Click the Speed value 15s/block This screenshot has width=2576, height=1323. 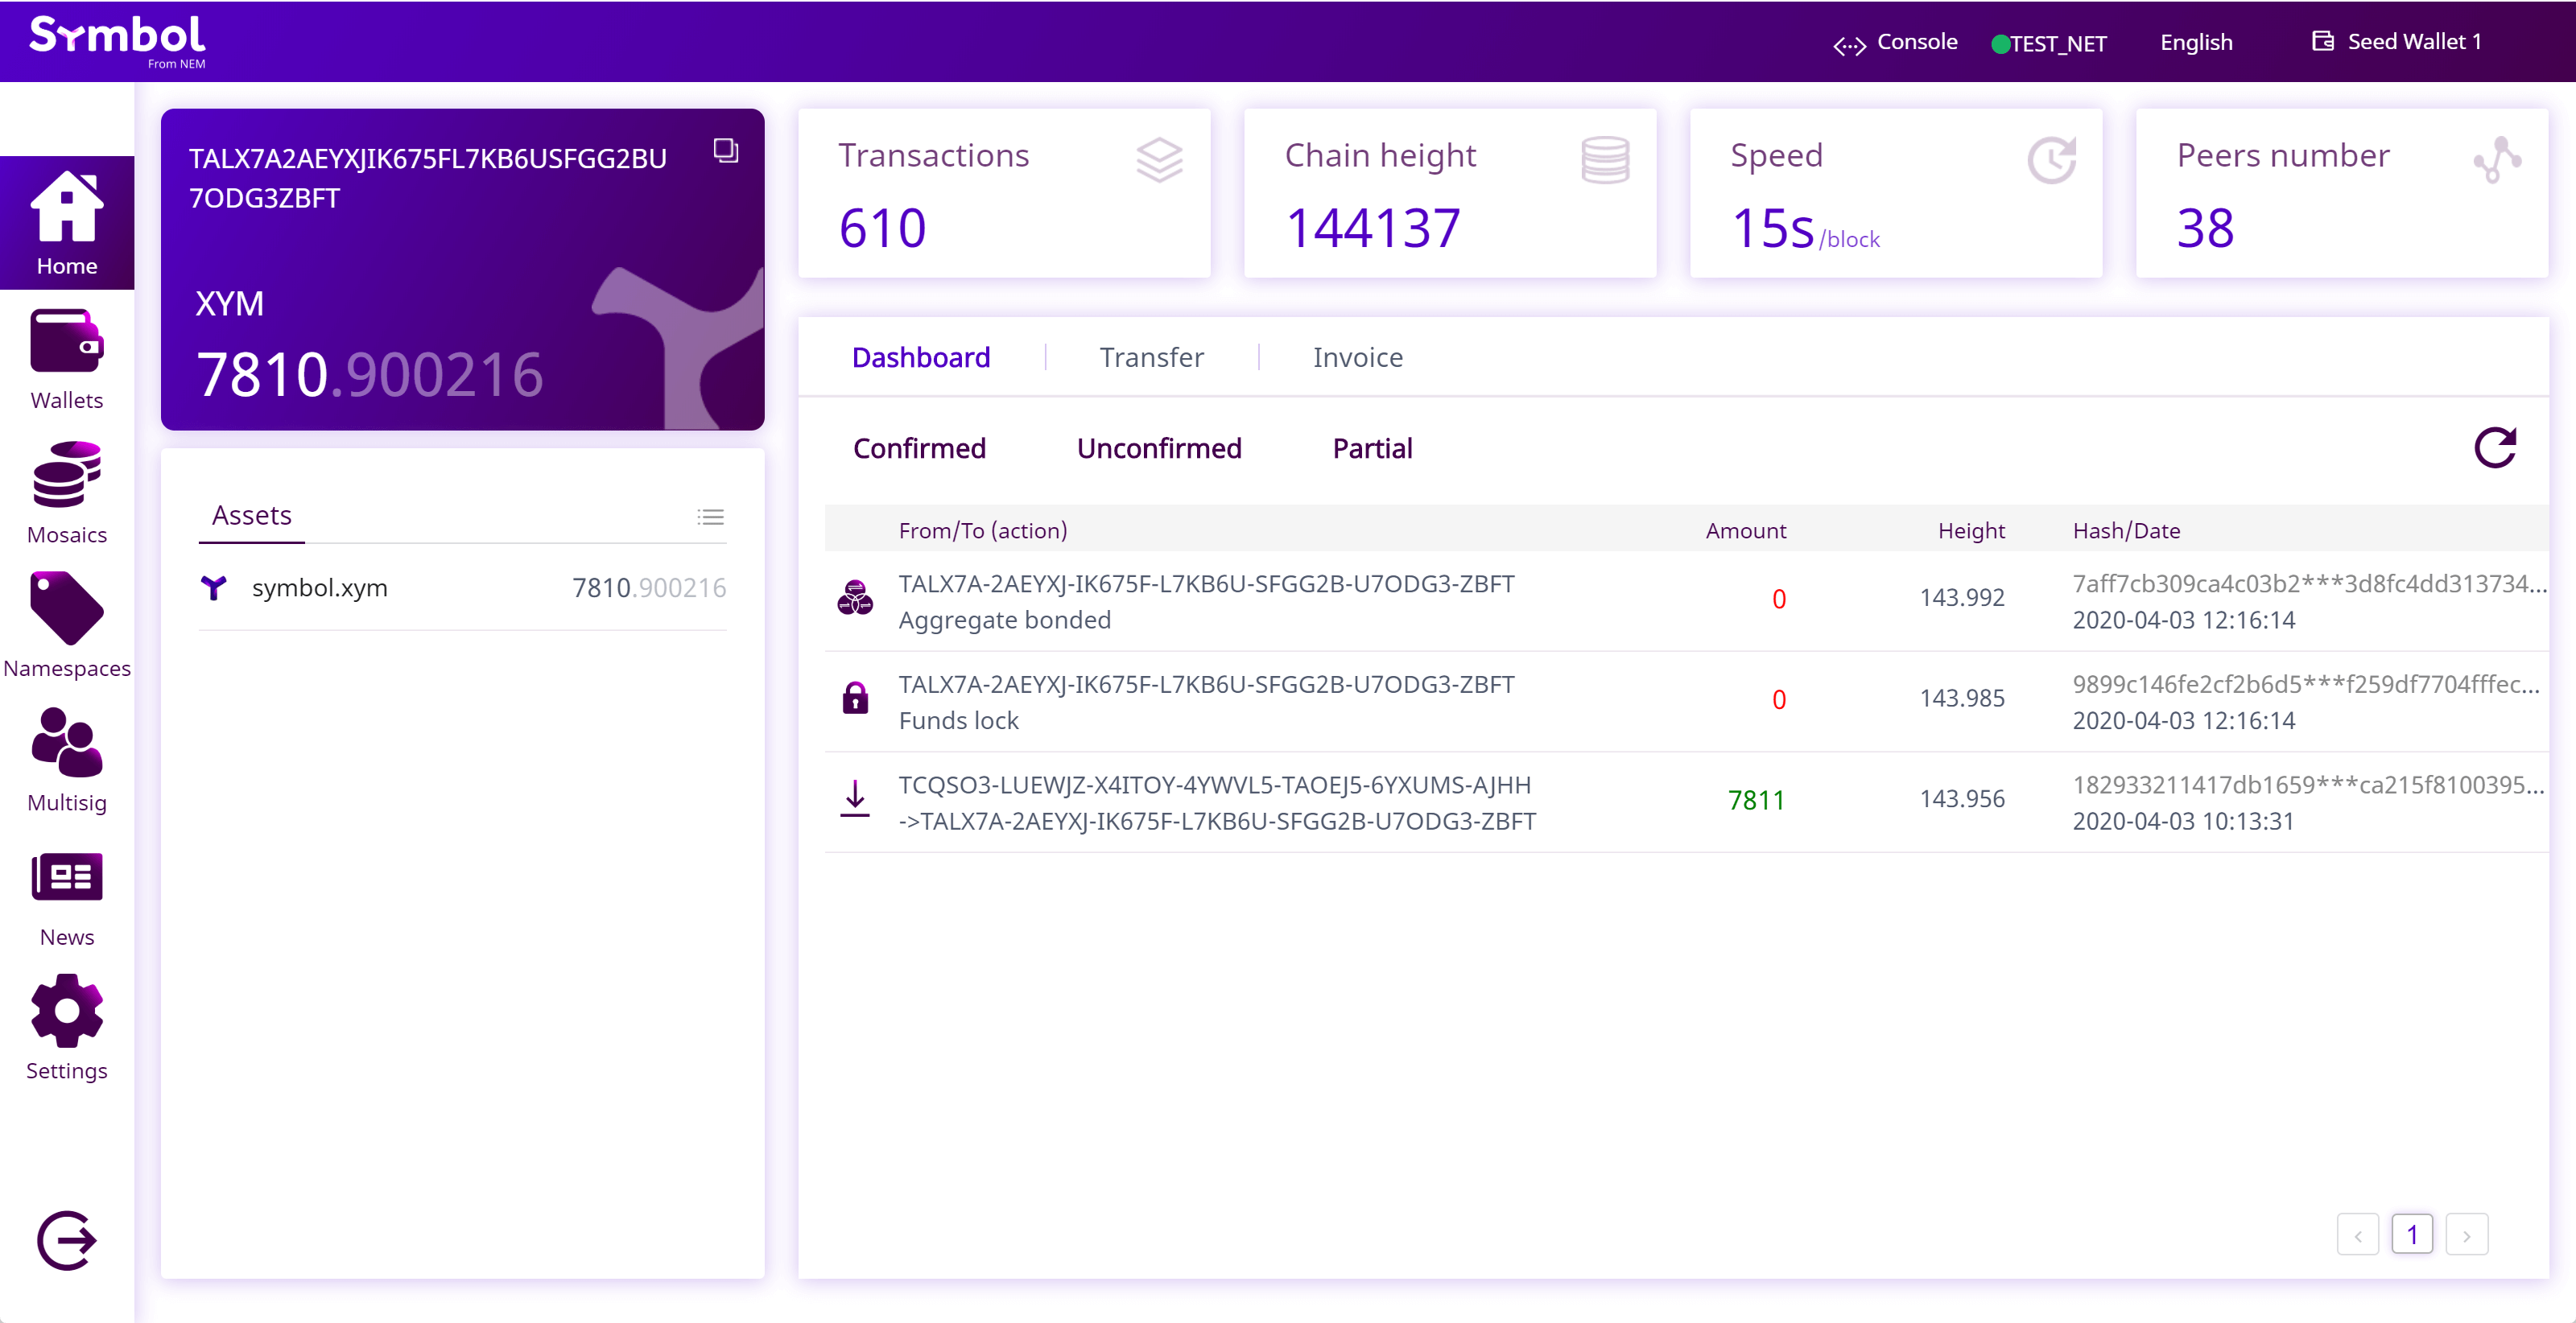(1805, 228)
